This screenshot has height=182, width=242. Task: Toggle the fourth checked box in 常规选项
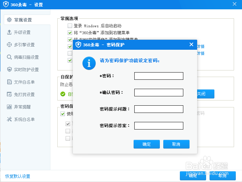(70, 46)
